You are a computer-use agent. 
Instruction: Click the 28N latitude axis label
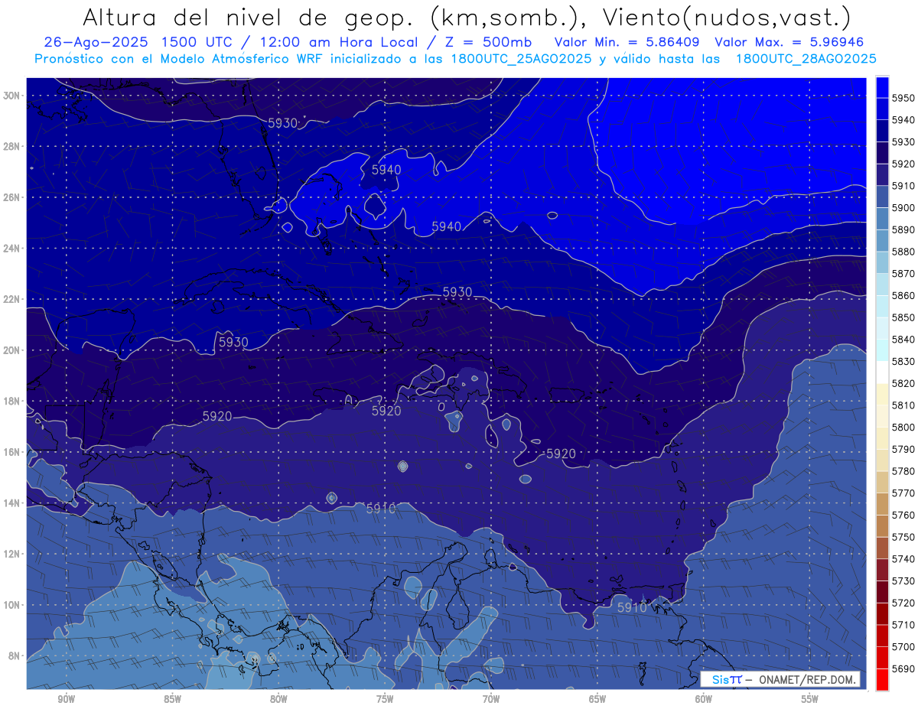coord(12,146)
